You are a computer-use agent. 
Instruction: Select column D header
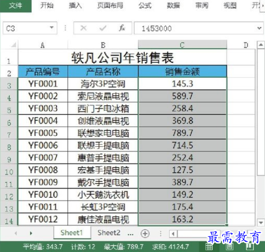tap(246, 45)
